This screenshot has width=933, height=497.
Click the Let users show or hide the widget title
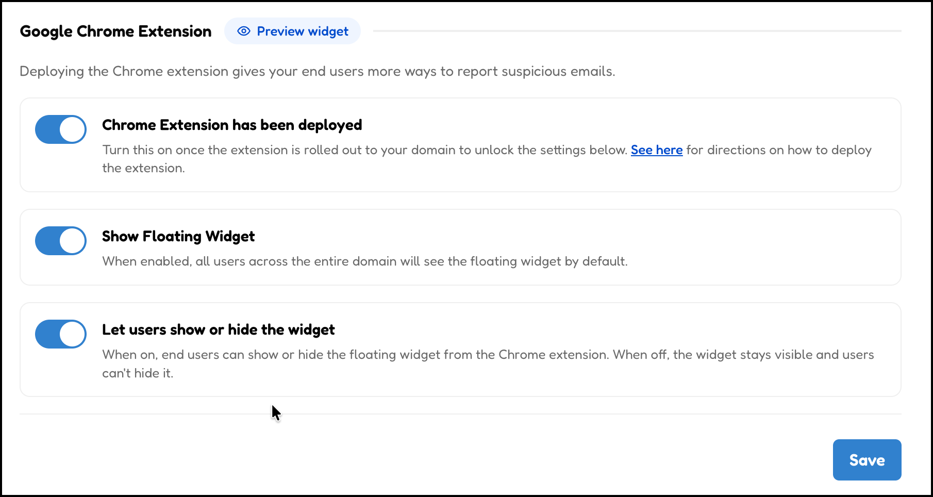[219, 329]
